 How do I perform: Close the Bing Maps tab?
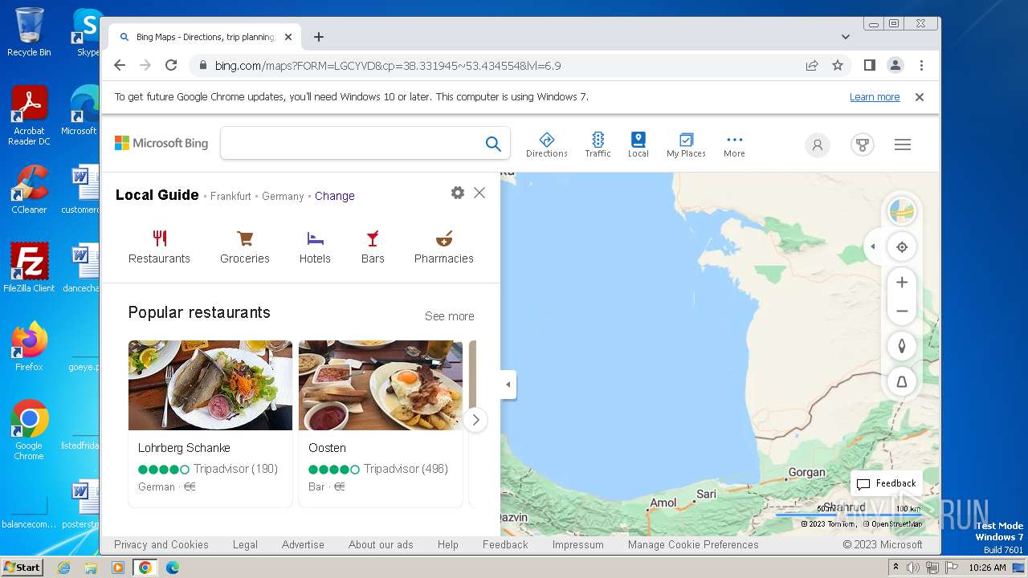[x=288, y=37]
